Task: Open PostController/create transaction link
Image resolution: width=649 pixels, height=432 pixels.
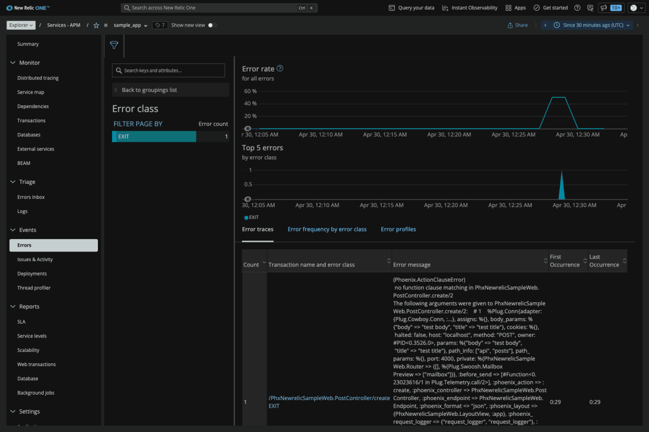Action: pos(329,398)
